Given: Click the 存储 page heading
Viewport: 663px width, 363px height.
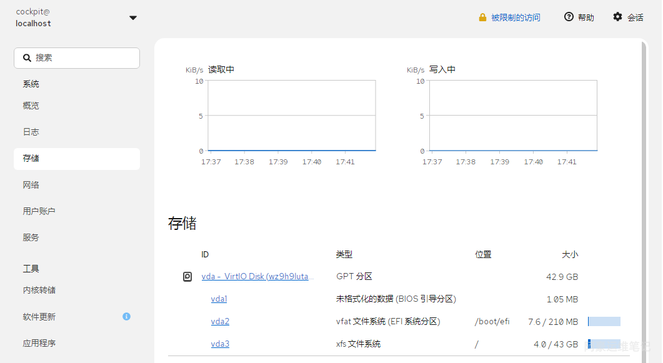Looking at the screenshot, I should coord(182,223).
